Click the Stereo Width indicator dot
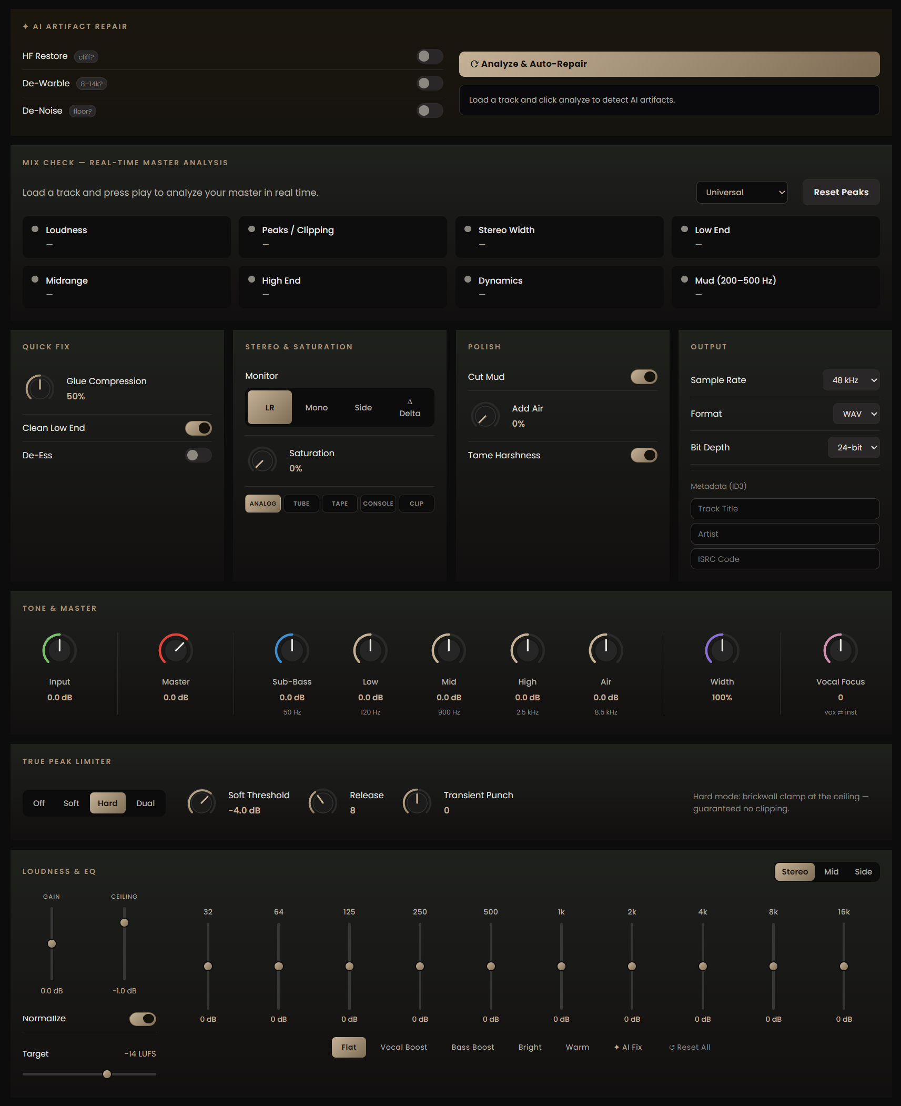 coord(468,229)
